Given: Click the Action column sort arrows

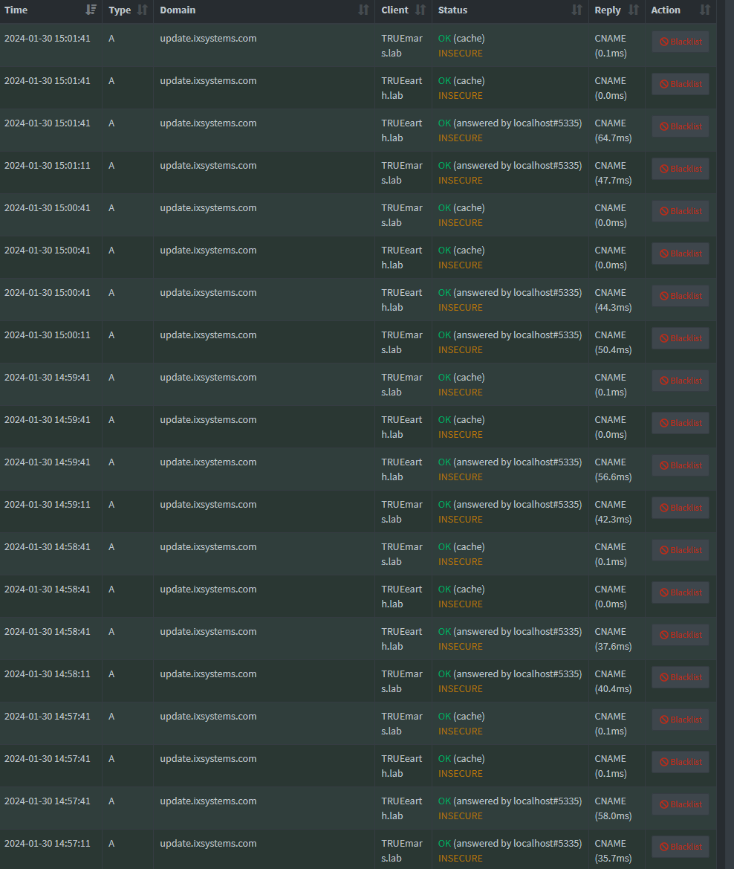Looking at the screenshot, I should pos(704,10).
